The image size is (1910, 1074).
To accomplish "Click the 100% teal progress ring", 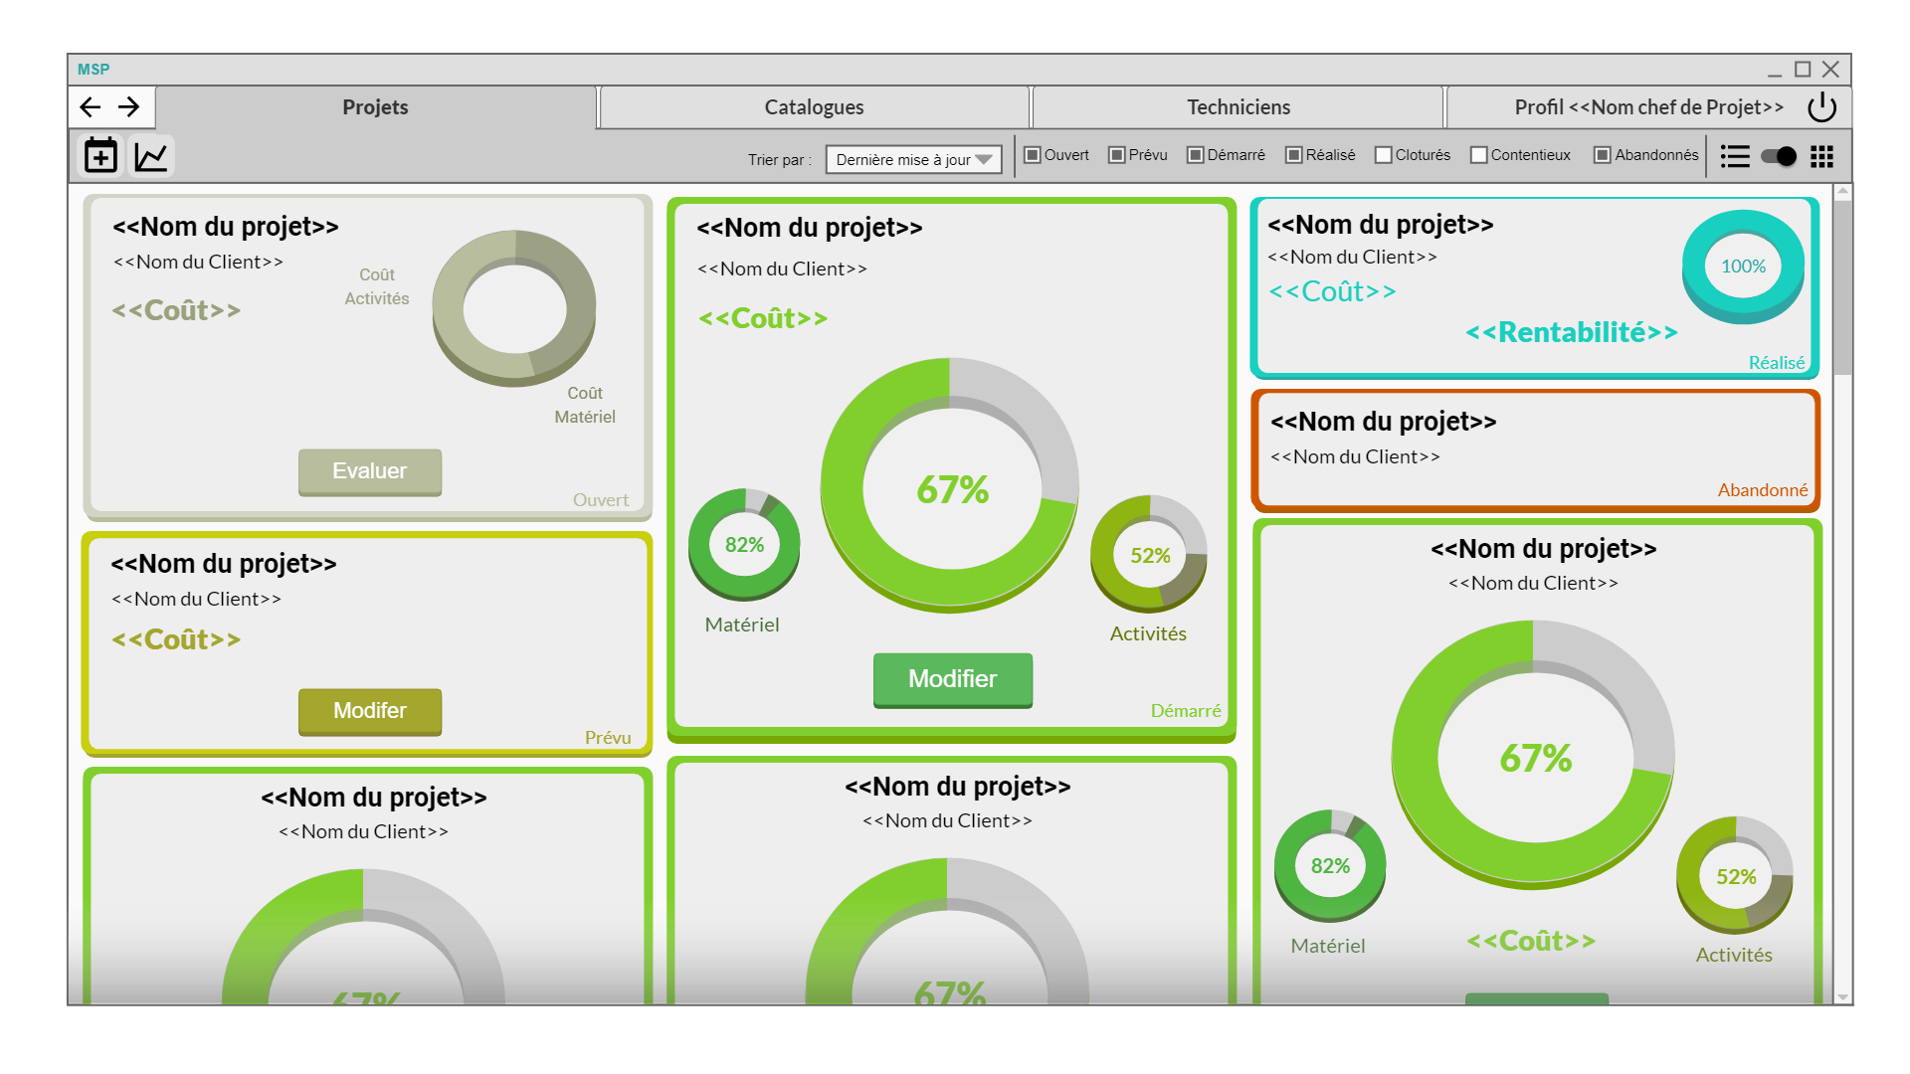I will coord(1743,267).
